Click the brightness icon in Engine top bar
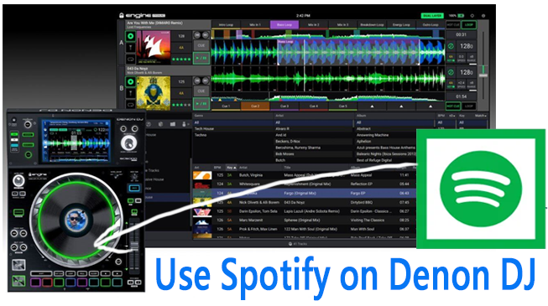 click(472, 16)
